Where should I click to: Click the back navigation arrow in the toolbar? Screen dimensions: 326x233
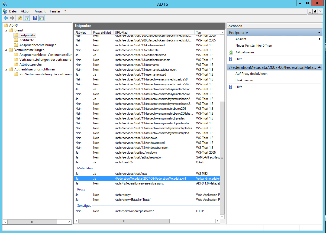[x=6, y=18]
